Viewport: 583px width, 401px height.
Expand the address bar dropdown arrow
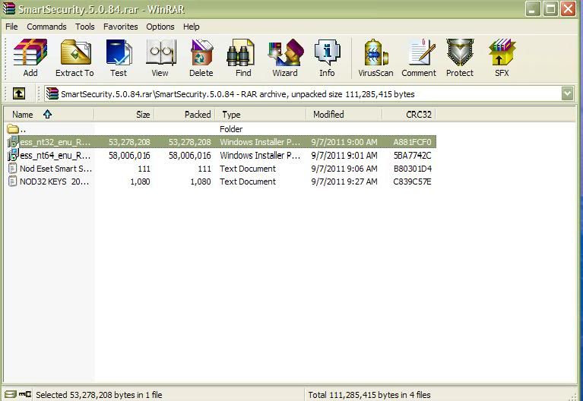567,93
